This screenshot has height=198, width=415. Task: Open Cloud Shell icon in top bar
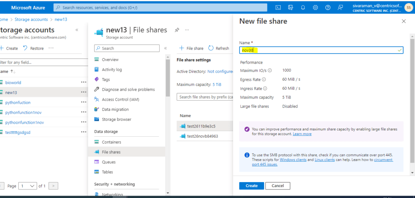click(x=278, y=8)
